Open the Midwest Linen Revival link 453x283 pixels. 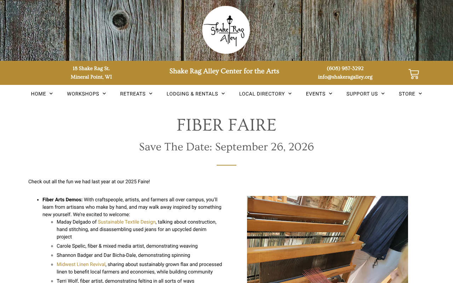coord(81,264)
